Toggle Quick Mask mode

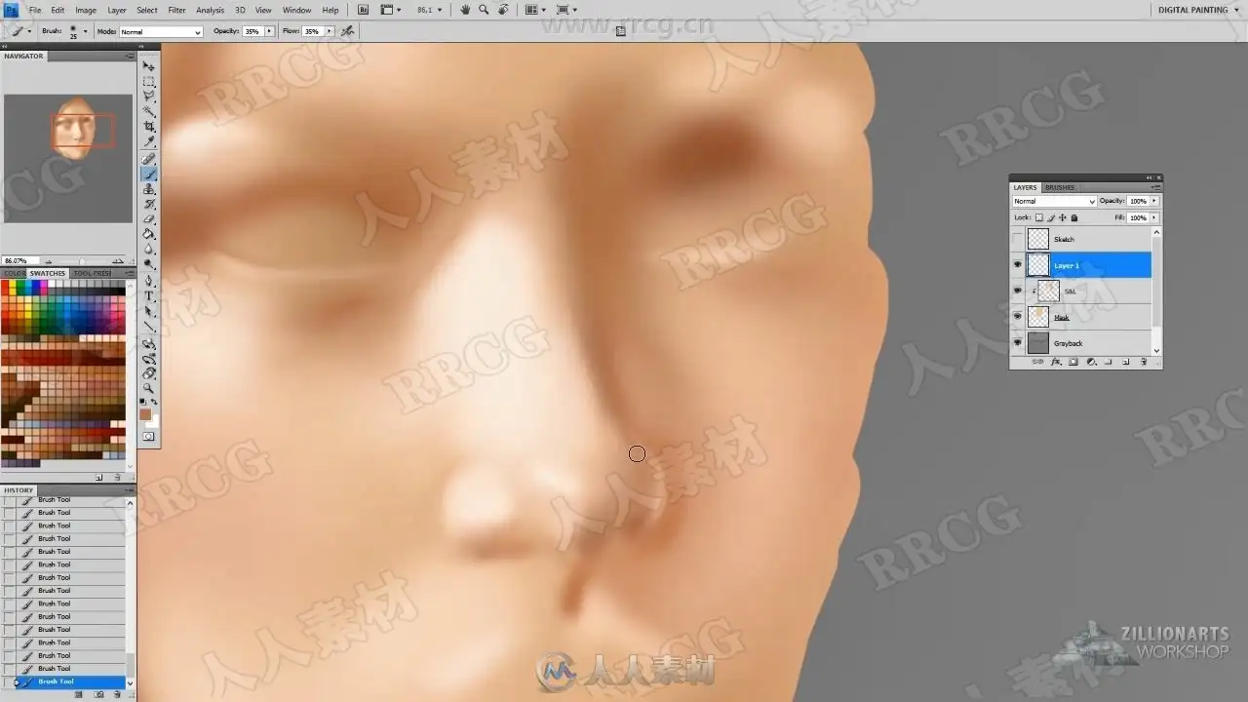[149, 437]
